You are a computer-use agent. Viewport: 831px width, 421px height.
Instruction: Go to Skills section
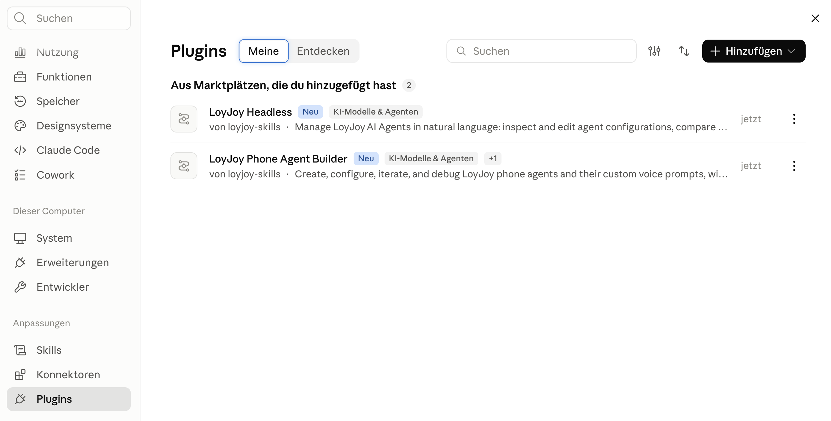pos(69,350)
